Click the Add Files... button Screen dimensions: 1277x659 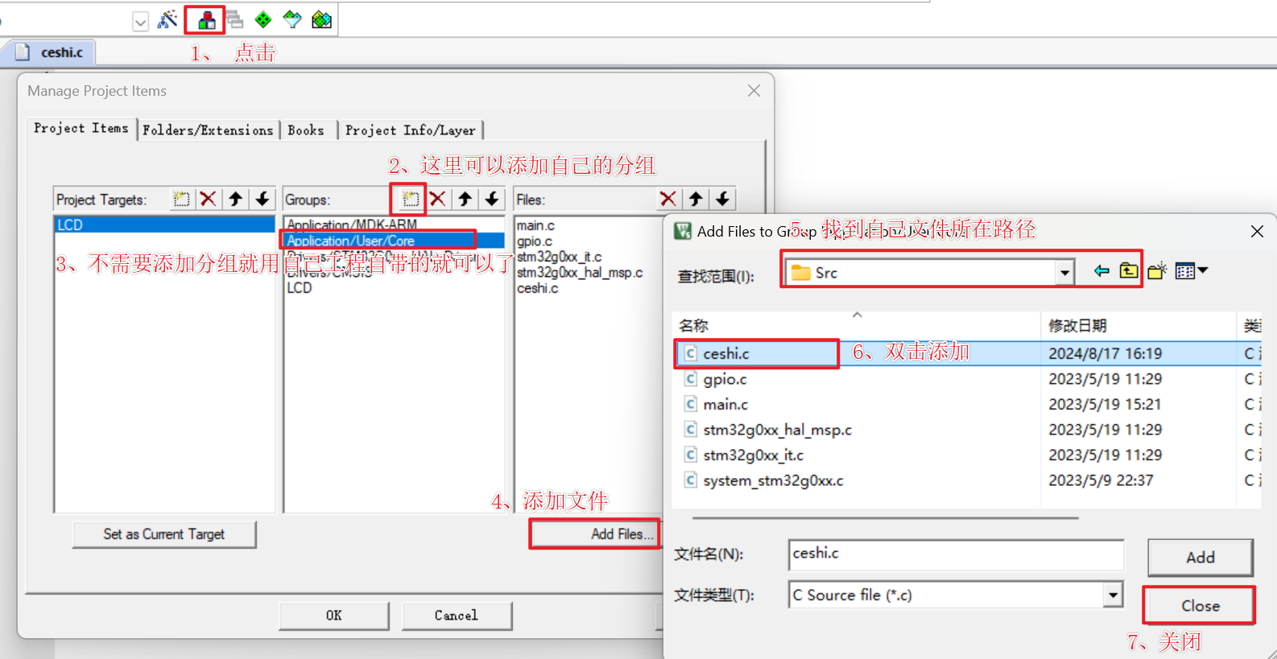(595, 534)
